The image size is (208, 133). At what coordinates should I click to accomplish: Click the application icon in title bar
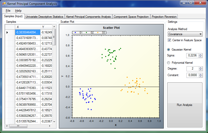click(x=4, y=4)
